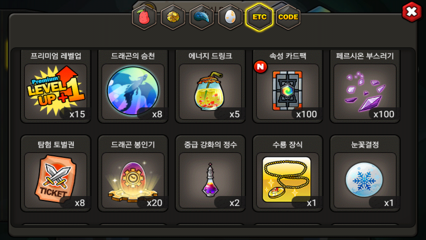This screenshot has width=426, height=240.
Task: Select the 수룡 장식 gold necklace item
Action: pyautogui.click(x=288, y=173)
